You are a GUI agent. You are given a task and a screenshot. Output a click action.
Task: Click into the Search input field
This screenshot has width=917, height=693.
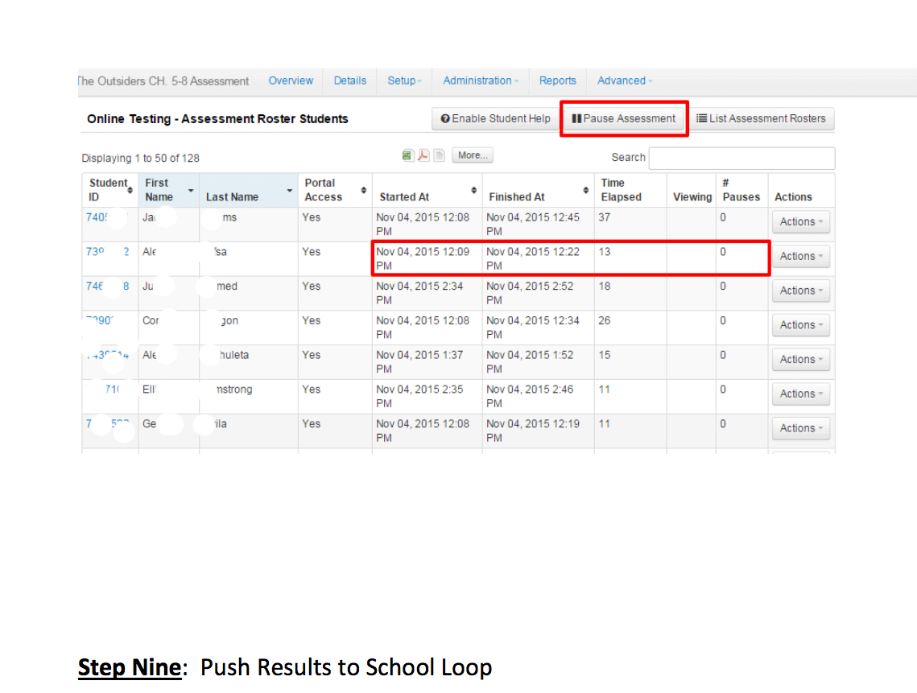click(x=741, y=158)
